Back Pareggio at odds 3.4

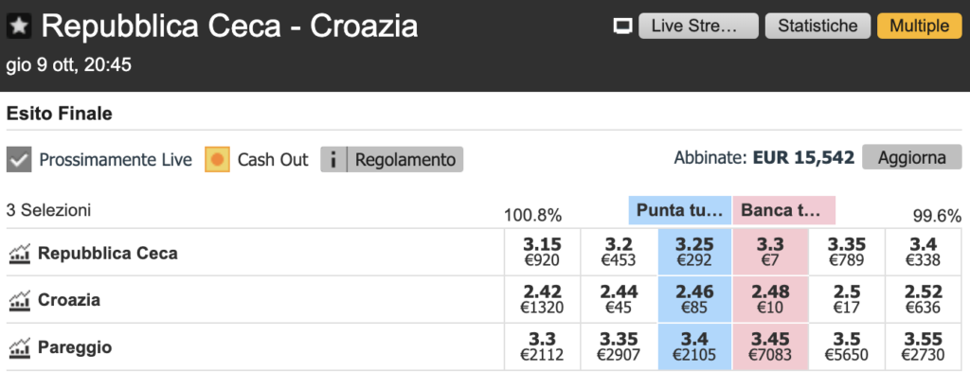tap(694, 347)
